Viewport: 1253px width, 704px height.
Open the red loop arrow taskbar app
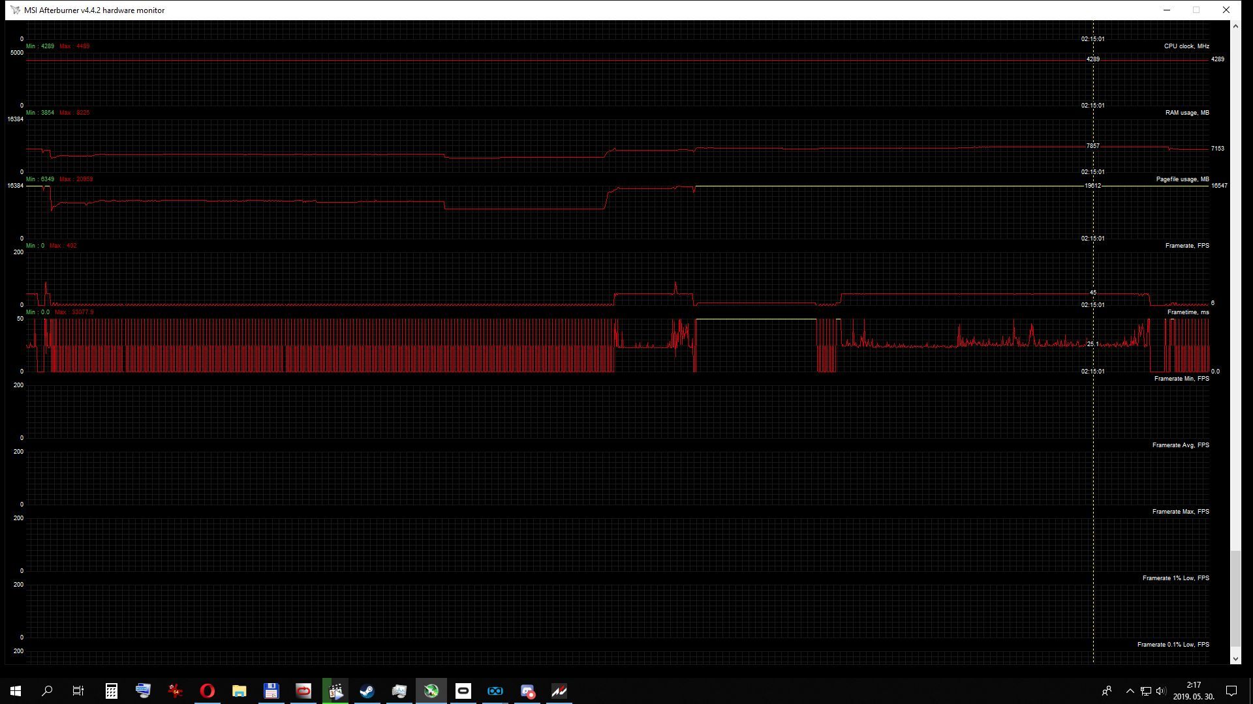click(303, 691)
